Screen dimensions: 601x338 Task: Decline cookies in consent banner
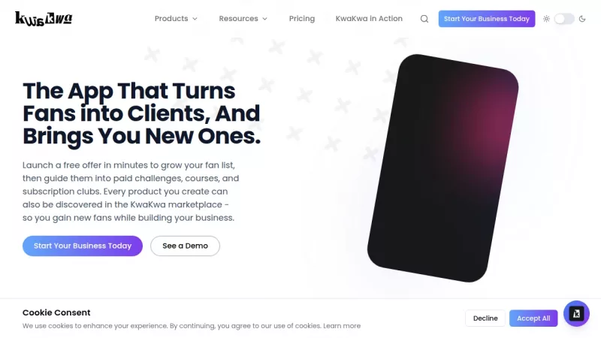(485, 318)
